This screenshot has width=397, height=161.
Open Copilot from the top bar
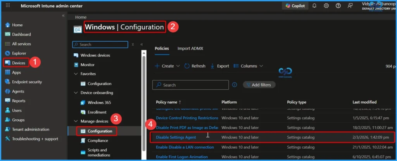[x=295, y=6]
